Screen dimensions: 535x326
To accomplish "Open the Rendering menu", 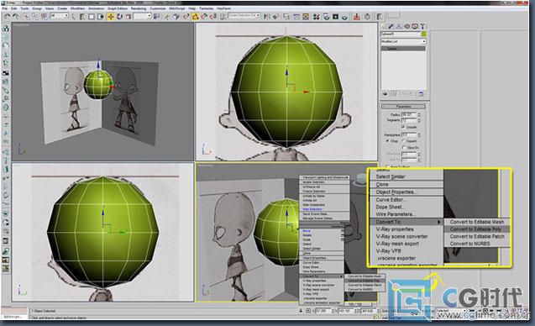I will [x=139, y=8].
